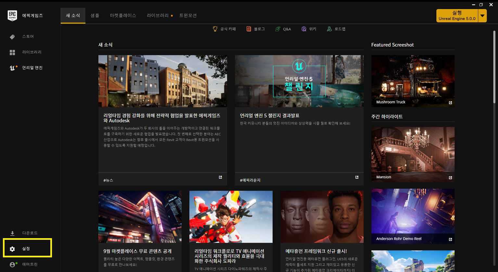Screen dimensions: 498x272
Task: Open 9월 마켓플레이스 무료 콘텐츠 공개 headline
Action: click(x=137, y=251)
